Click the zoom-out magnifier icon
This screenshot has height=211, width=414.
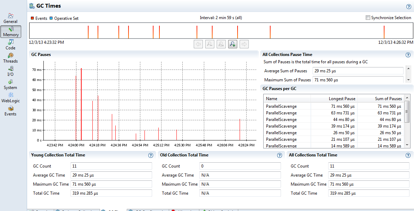pyautogui.click(x=210, y=44)
